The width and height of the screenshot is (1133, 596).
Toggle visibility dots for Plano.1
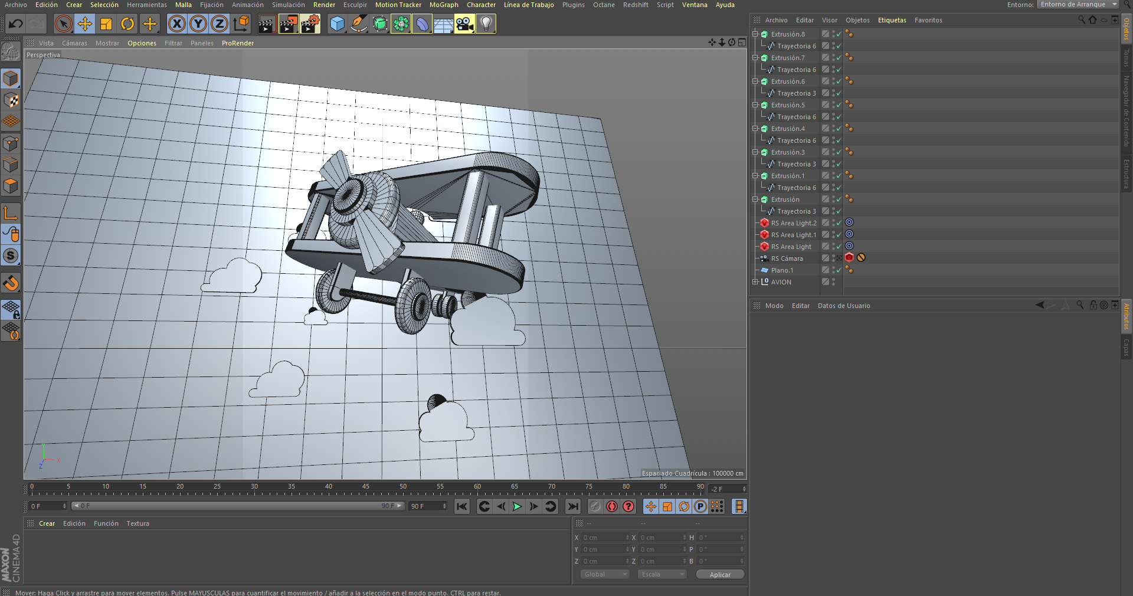[x=833, y=270]
